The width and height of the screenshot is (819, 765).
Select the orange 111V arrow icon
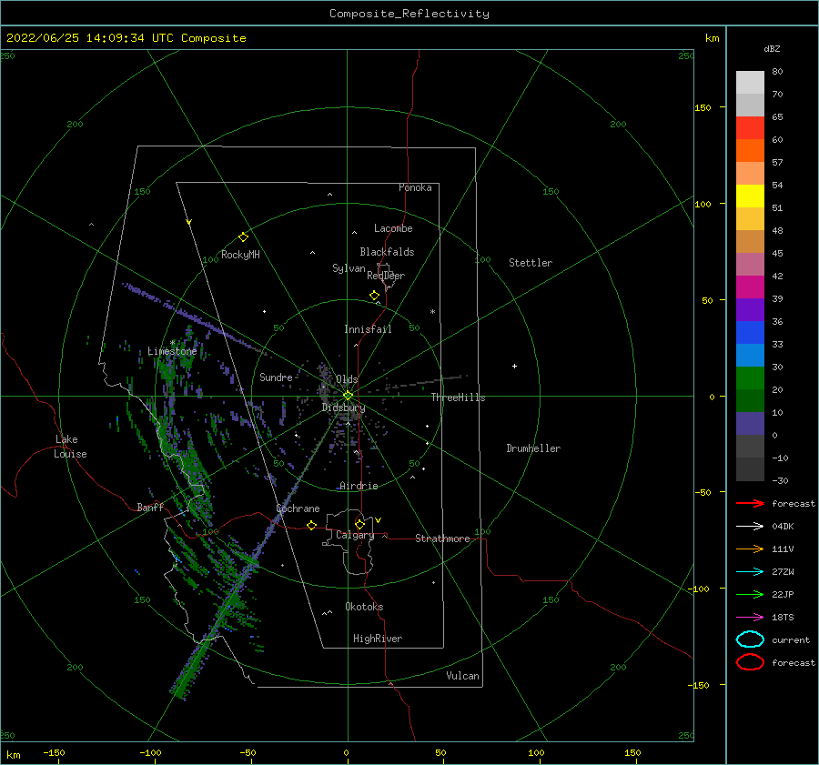pyautogui.click(x=750, y=549)
